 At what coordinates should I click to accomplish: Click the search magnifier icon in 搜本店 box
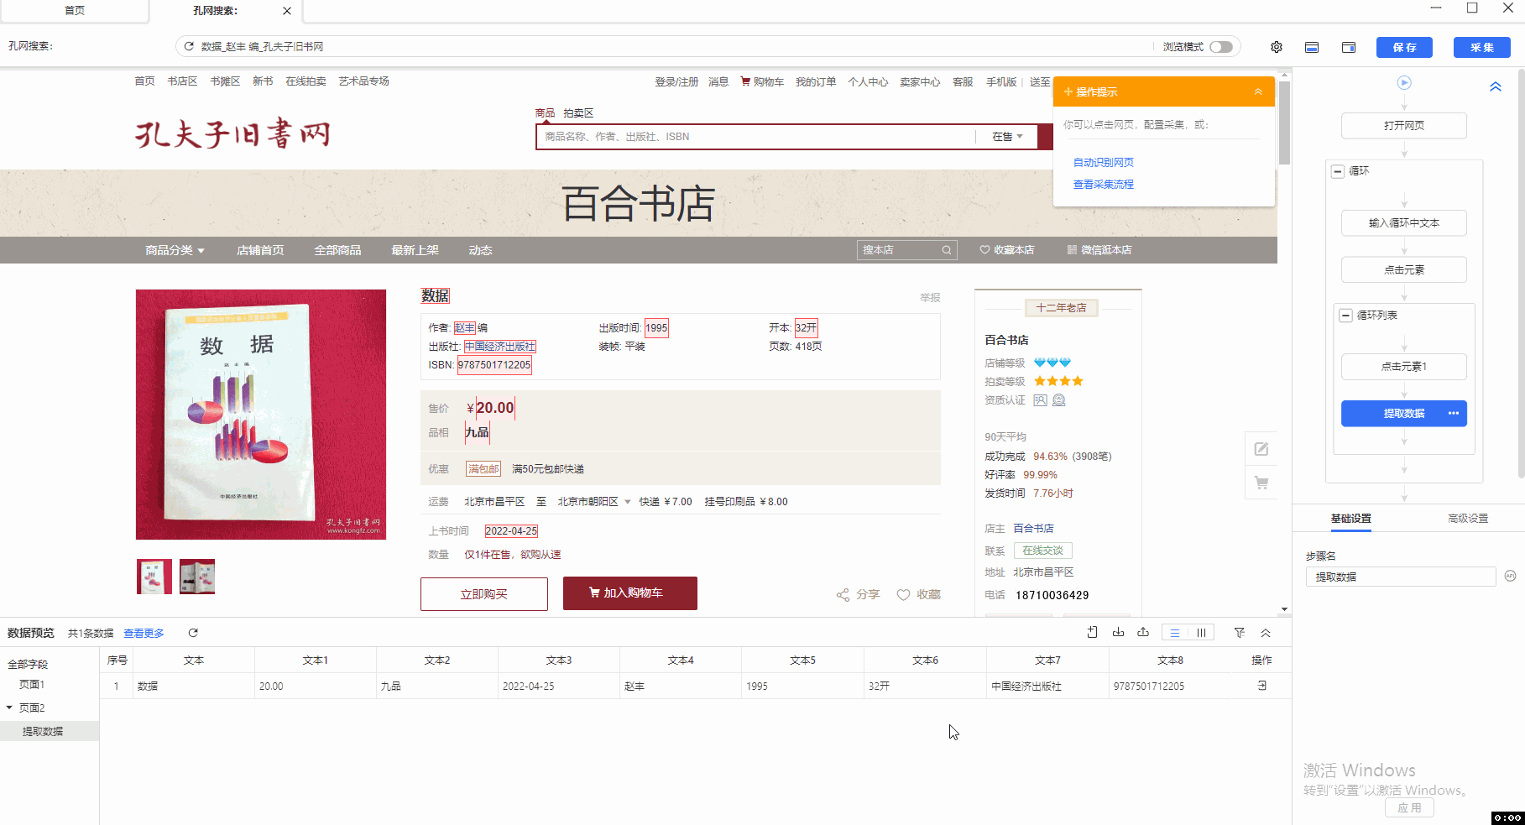pos(947,250)
